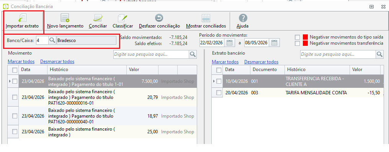Image resolution: width=389 pixels, height=152 pixels.
Task: Check the 7.500,00 movement row checkbox
Action: pyautogui.click(x=15, y=81)
